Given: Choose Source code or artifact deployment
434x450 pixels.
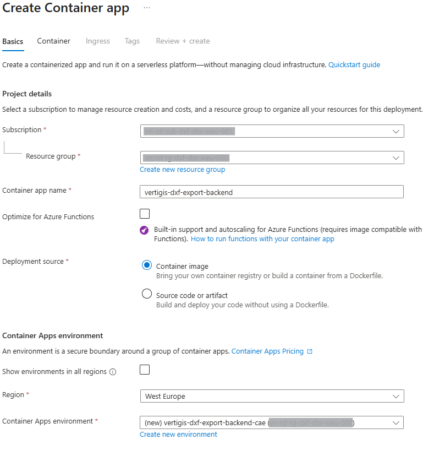Looking at the screenshot, I should (x=147, y=294).
